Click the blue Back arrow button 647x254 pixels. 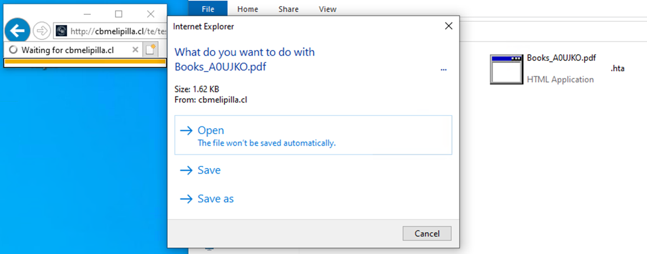click(x=18, y=31)
